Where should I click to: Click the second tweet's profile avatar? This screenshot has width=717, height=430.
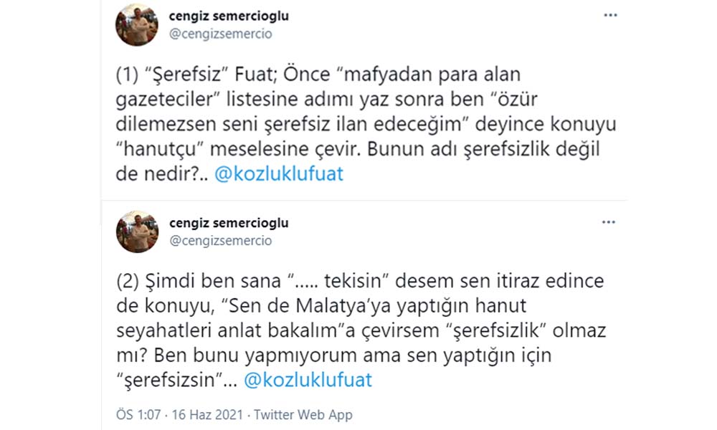coord(137,231)
